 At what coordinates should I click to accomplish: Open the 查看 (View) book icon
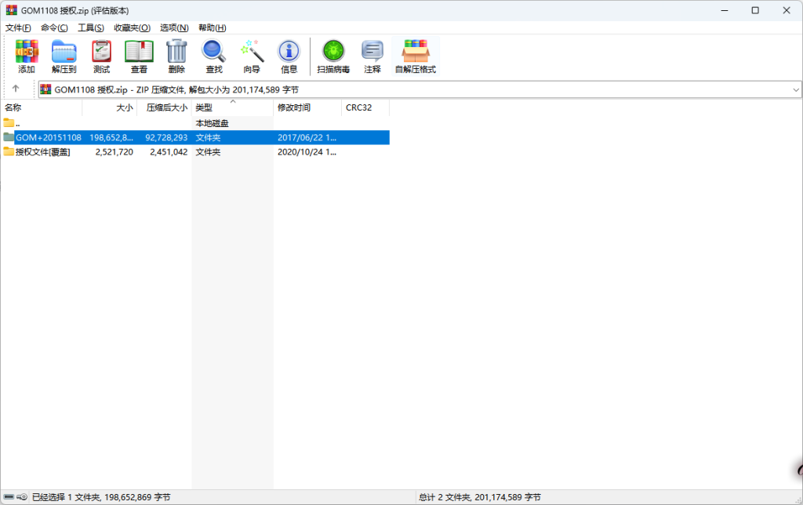coord(140,56)
